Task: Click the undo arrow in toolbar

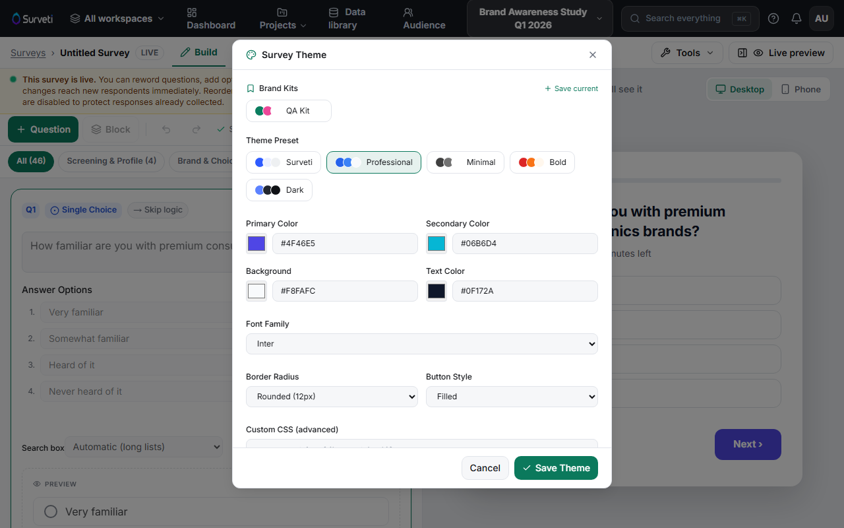Action: click(166, 129)
